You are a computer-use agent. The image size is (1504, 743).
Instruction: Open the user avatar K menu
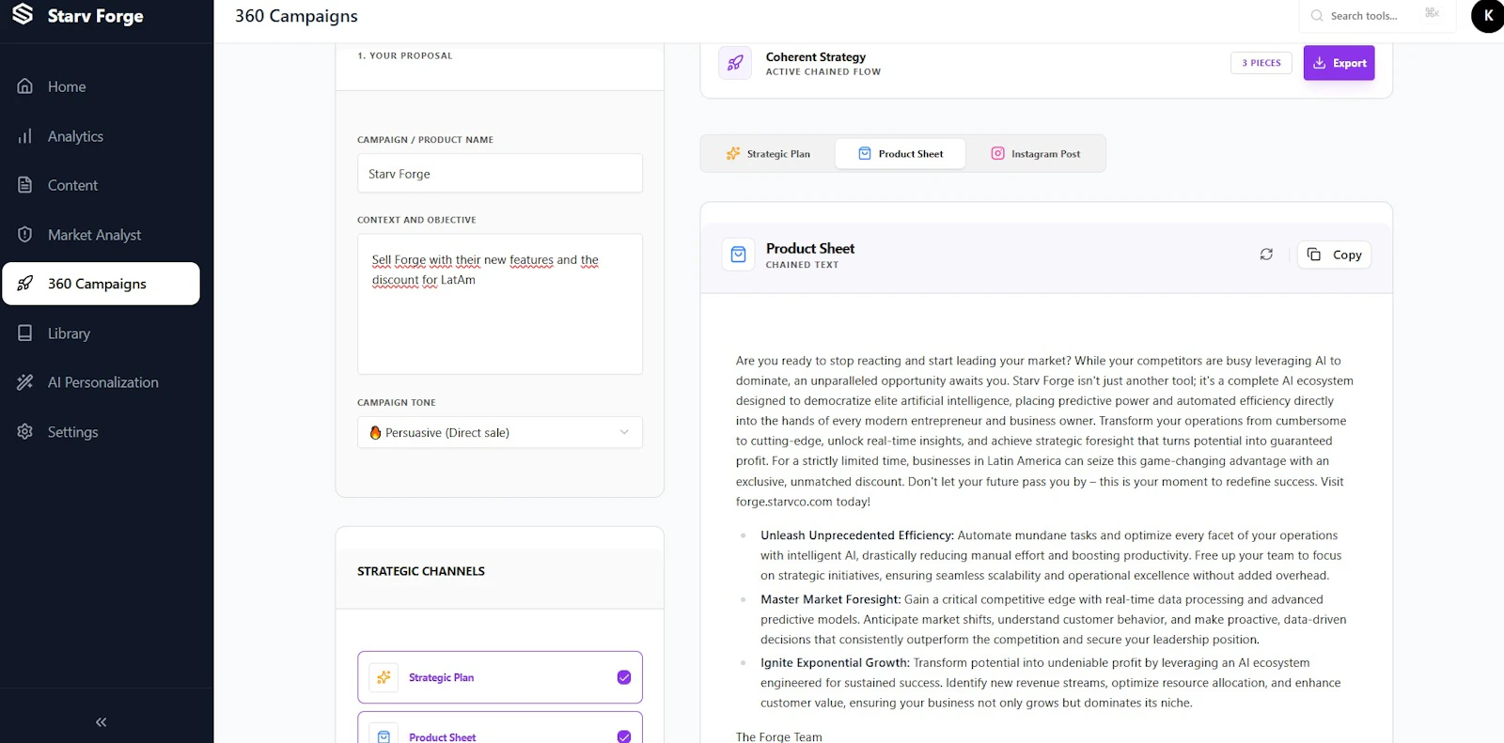click(1487, 16)
